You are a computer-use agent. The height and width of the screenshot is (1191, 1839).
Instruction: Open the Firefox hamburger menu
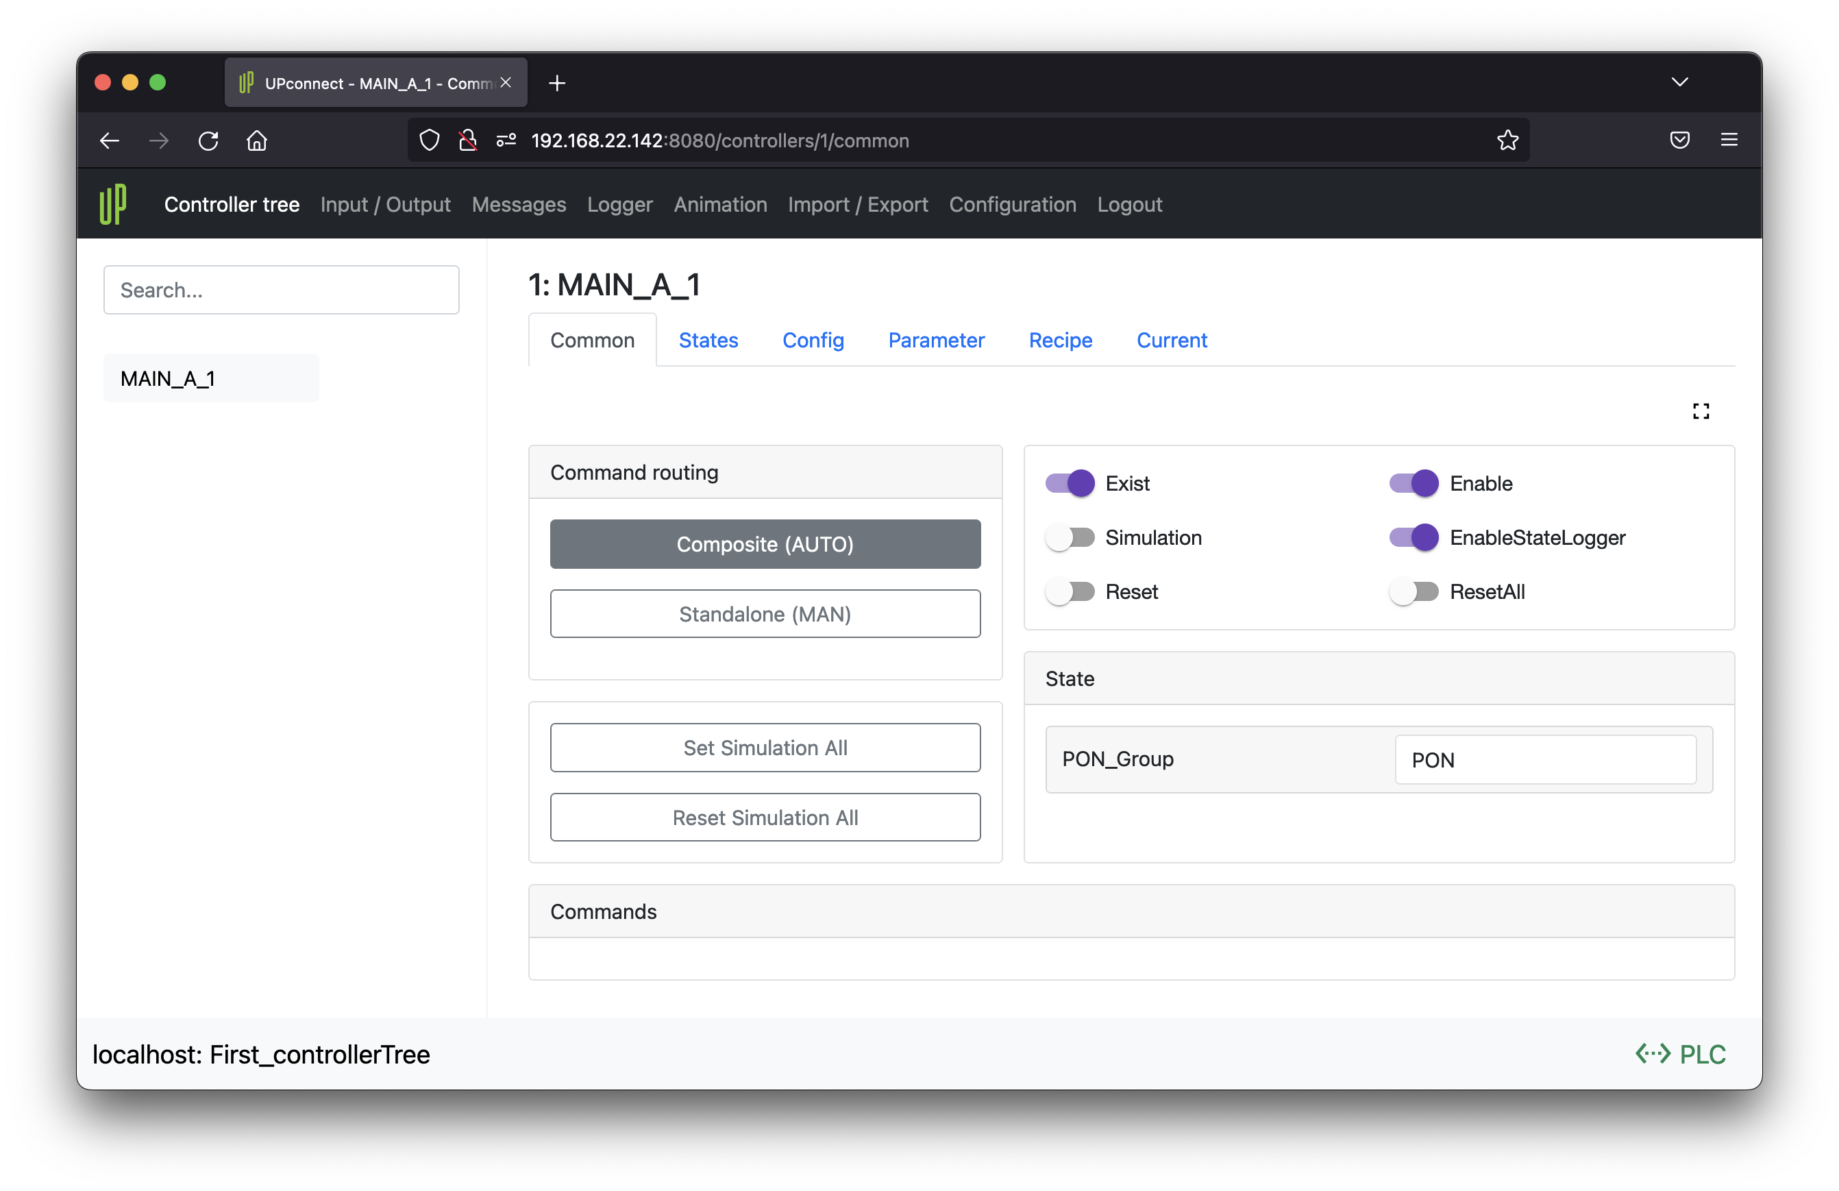[1729, 140]
